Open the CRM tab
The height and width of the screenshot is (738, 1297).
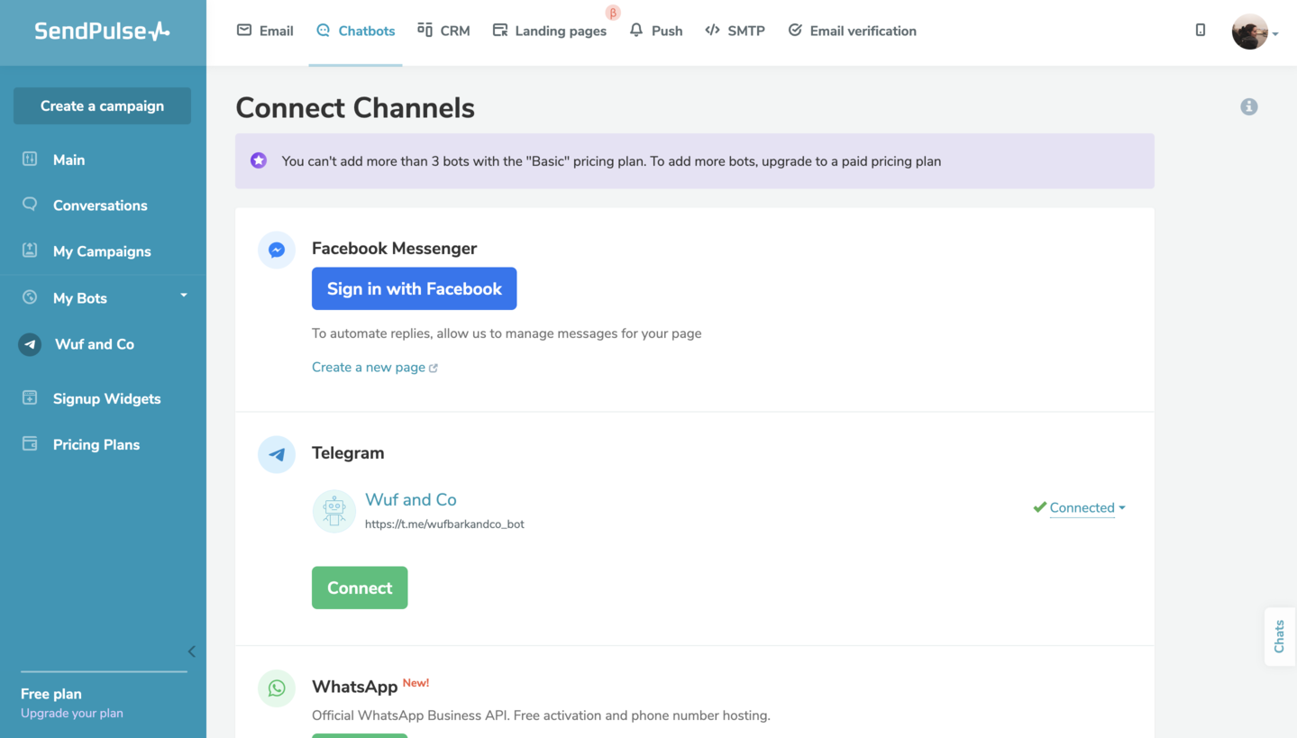(443, 31)
